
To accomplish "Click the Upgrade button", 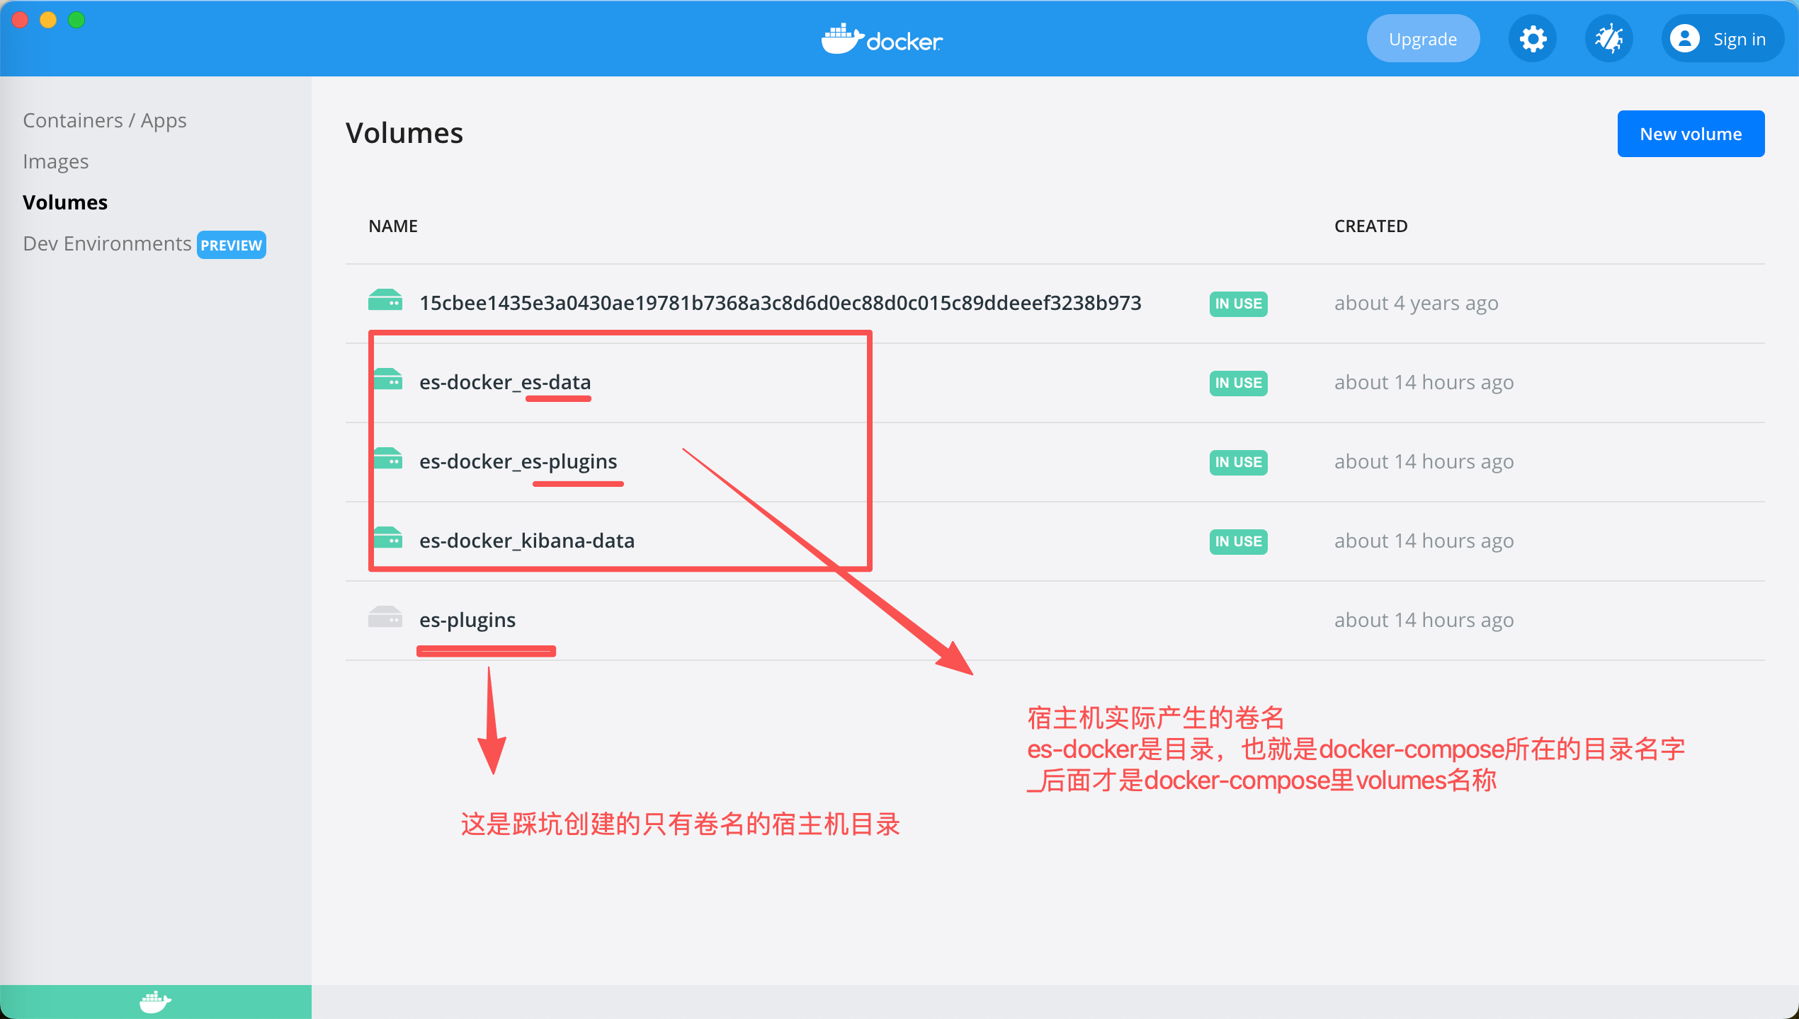I will coord(1422,39).
